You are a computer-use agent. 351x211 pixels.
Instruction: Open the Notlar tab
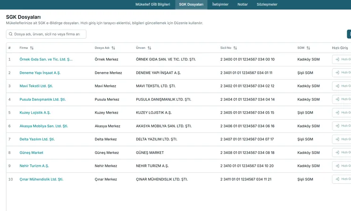tap(242, 4)
